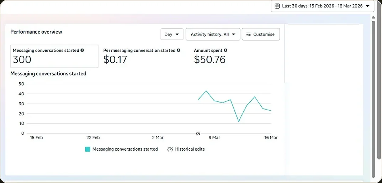Open Activity history: All dropdown
The height and width of the screenshot is (183, 382).
pyautogui.click(x=213, y=34)
